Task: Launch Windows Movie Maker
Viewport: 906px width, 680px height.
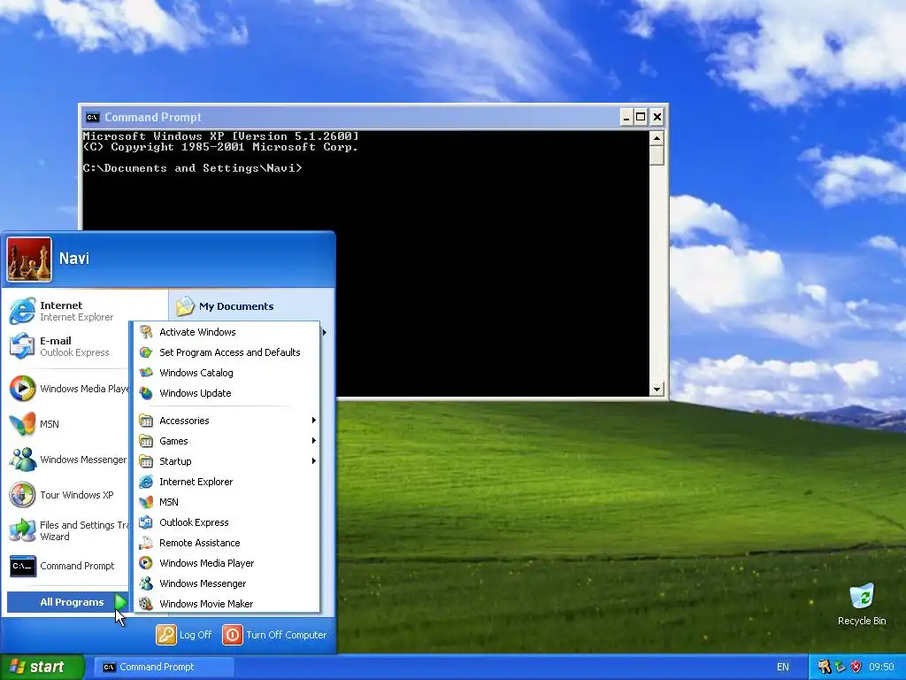Action: (226, 604)
